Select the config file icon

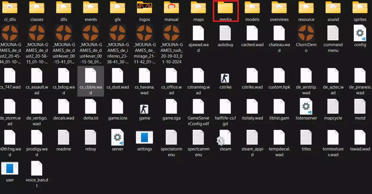point(360,36)
